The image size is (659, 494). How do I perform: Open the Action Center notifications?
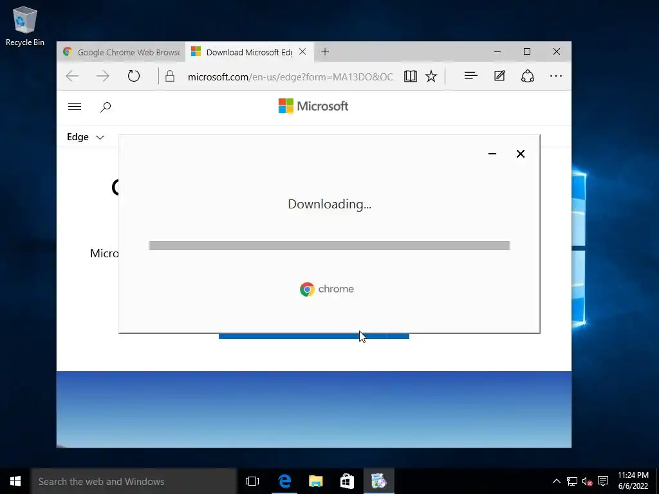pyautogui.click(x=603, y=481)
